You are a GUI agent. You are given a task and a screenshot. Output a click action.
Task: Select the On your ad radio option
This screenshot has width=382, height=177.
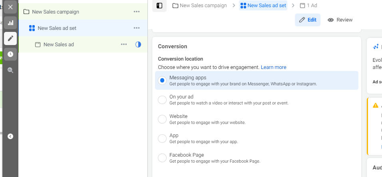click(162, 100)
